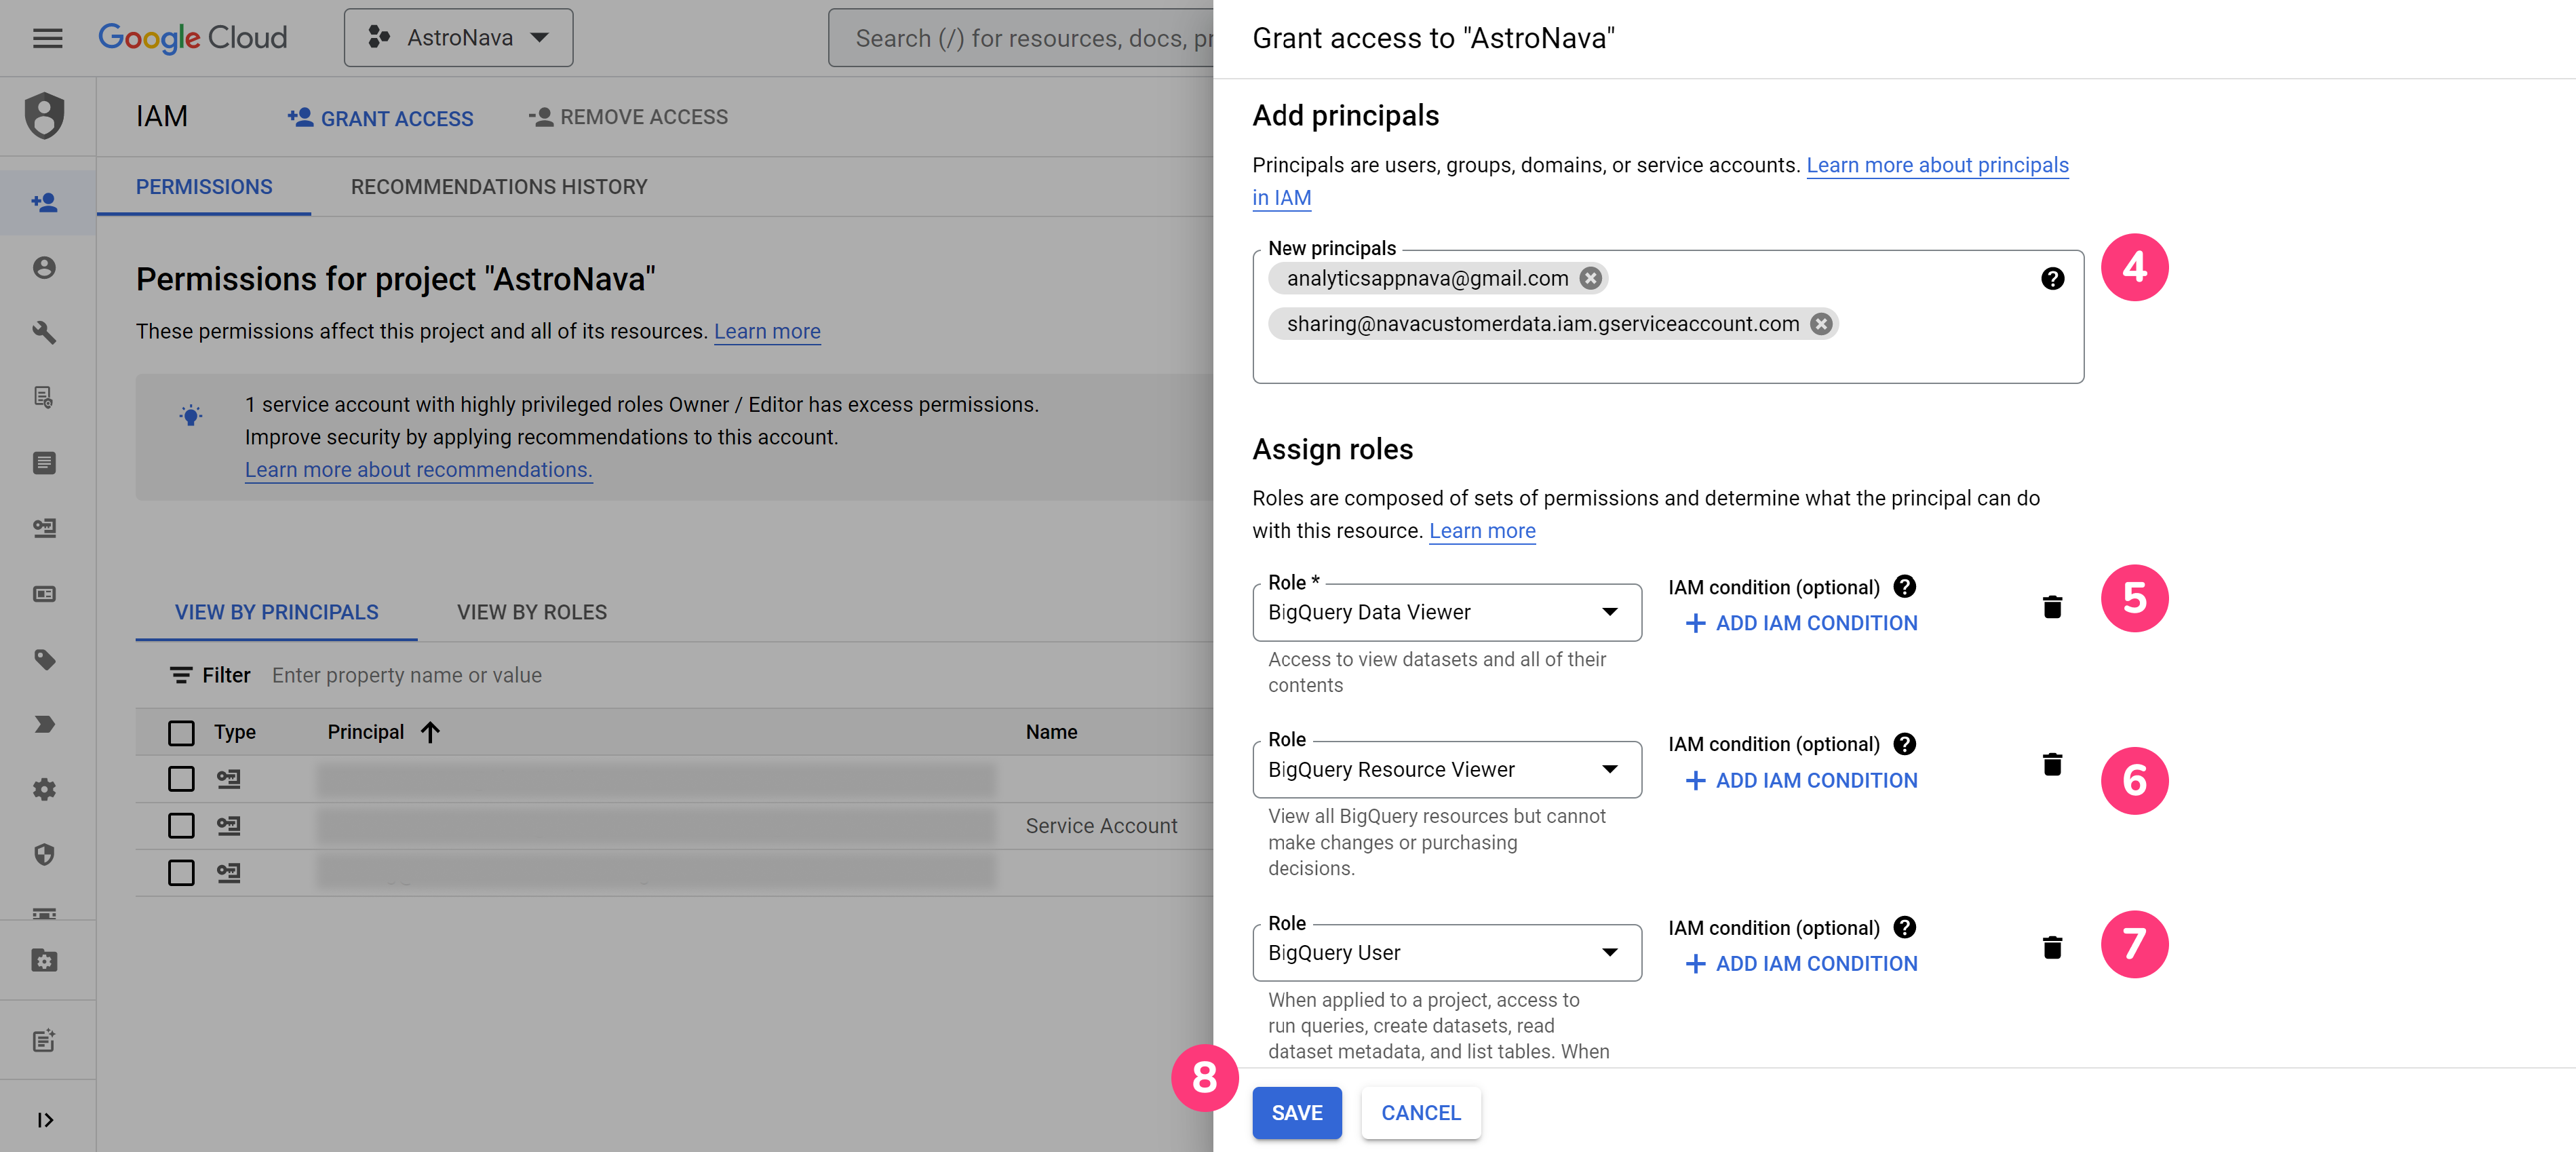Click the SAVE button
This screenshot has width=2576, height=1152.
point(1297,1113)
